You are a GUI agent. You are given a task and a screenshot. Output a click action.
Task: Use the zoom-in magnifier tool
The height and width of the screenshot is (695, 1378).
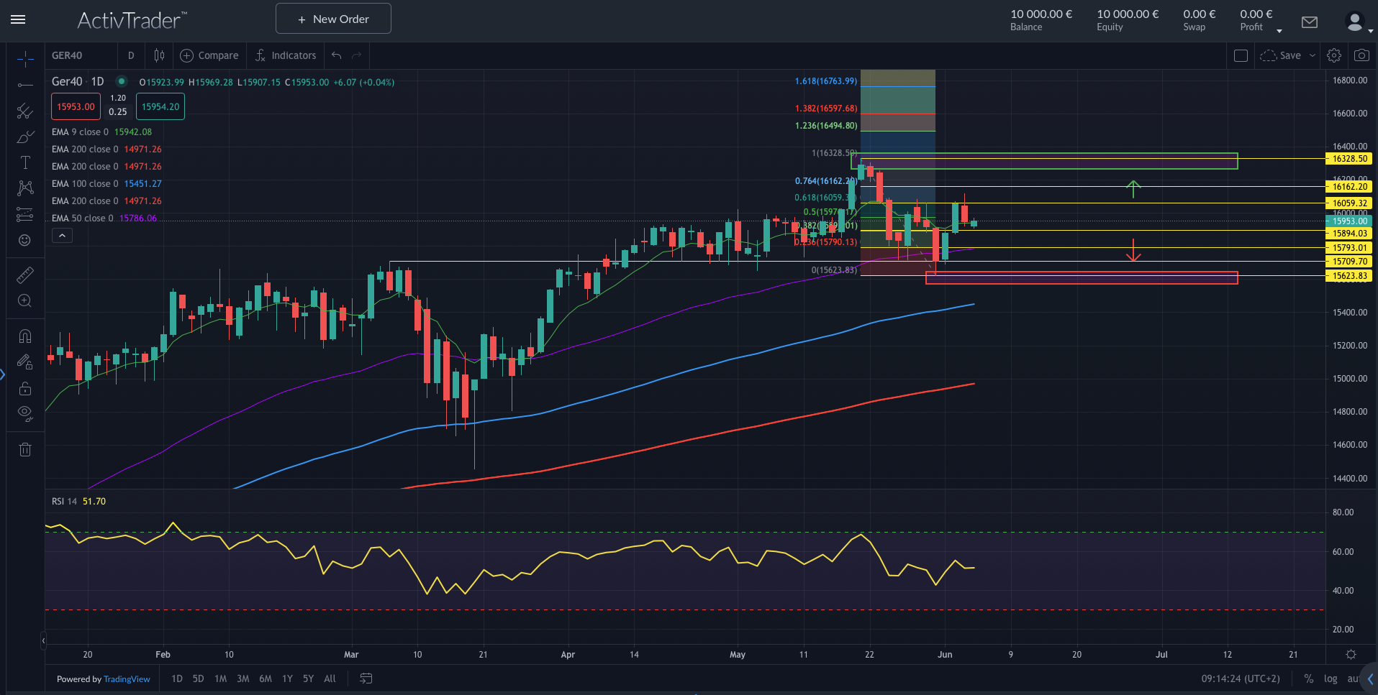click(x=24, y=301)
